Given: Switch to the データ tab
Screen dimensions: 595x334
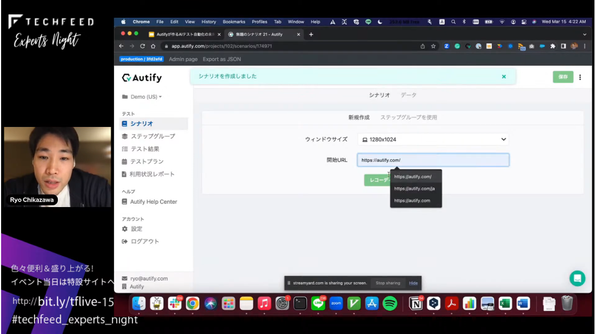Looking at the screenshot, I should (409, 95).
